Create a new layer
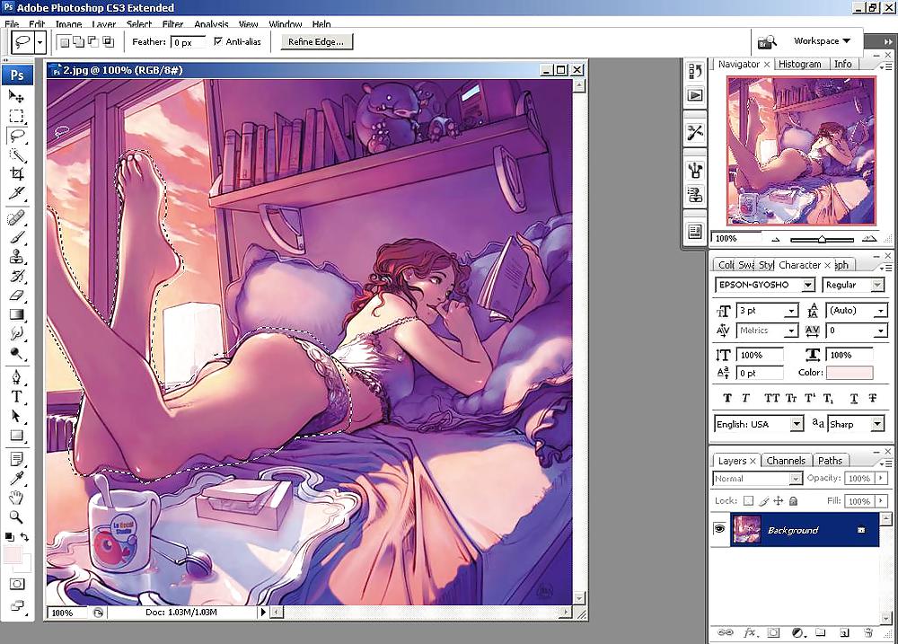Image resolution: width=898 pixels, height=644 pixels. pos(844,633)
